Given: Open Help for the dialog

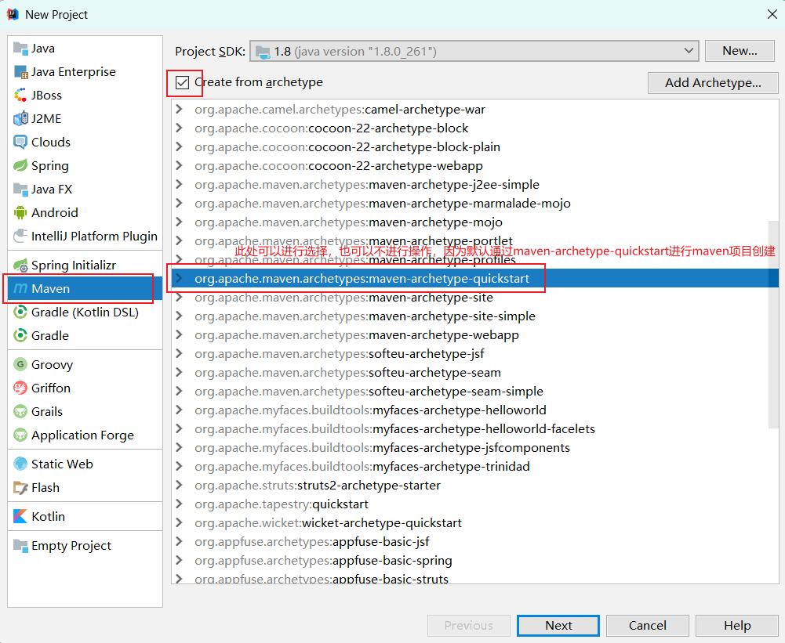Looking at the screenshot, I should 737,626.
